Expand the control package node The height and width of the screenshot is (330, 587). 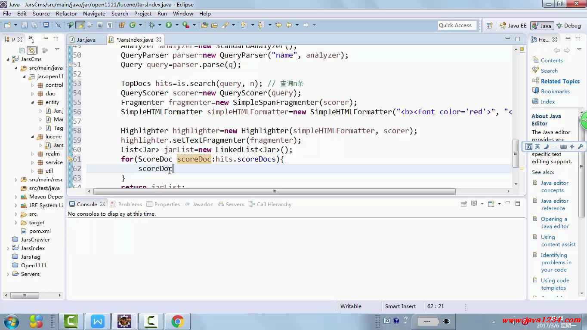32,85
